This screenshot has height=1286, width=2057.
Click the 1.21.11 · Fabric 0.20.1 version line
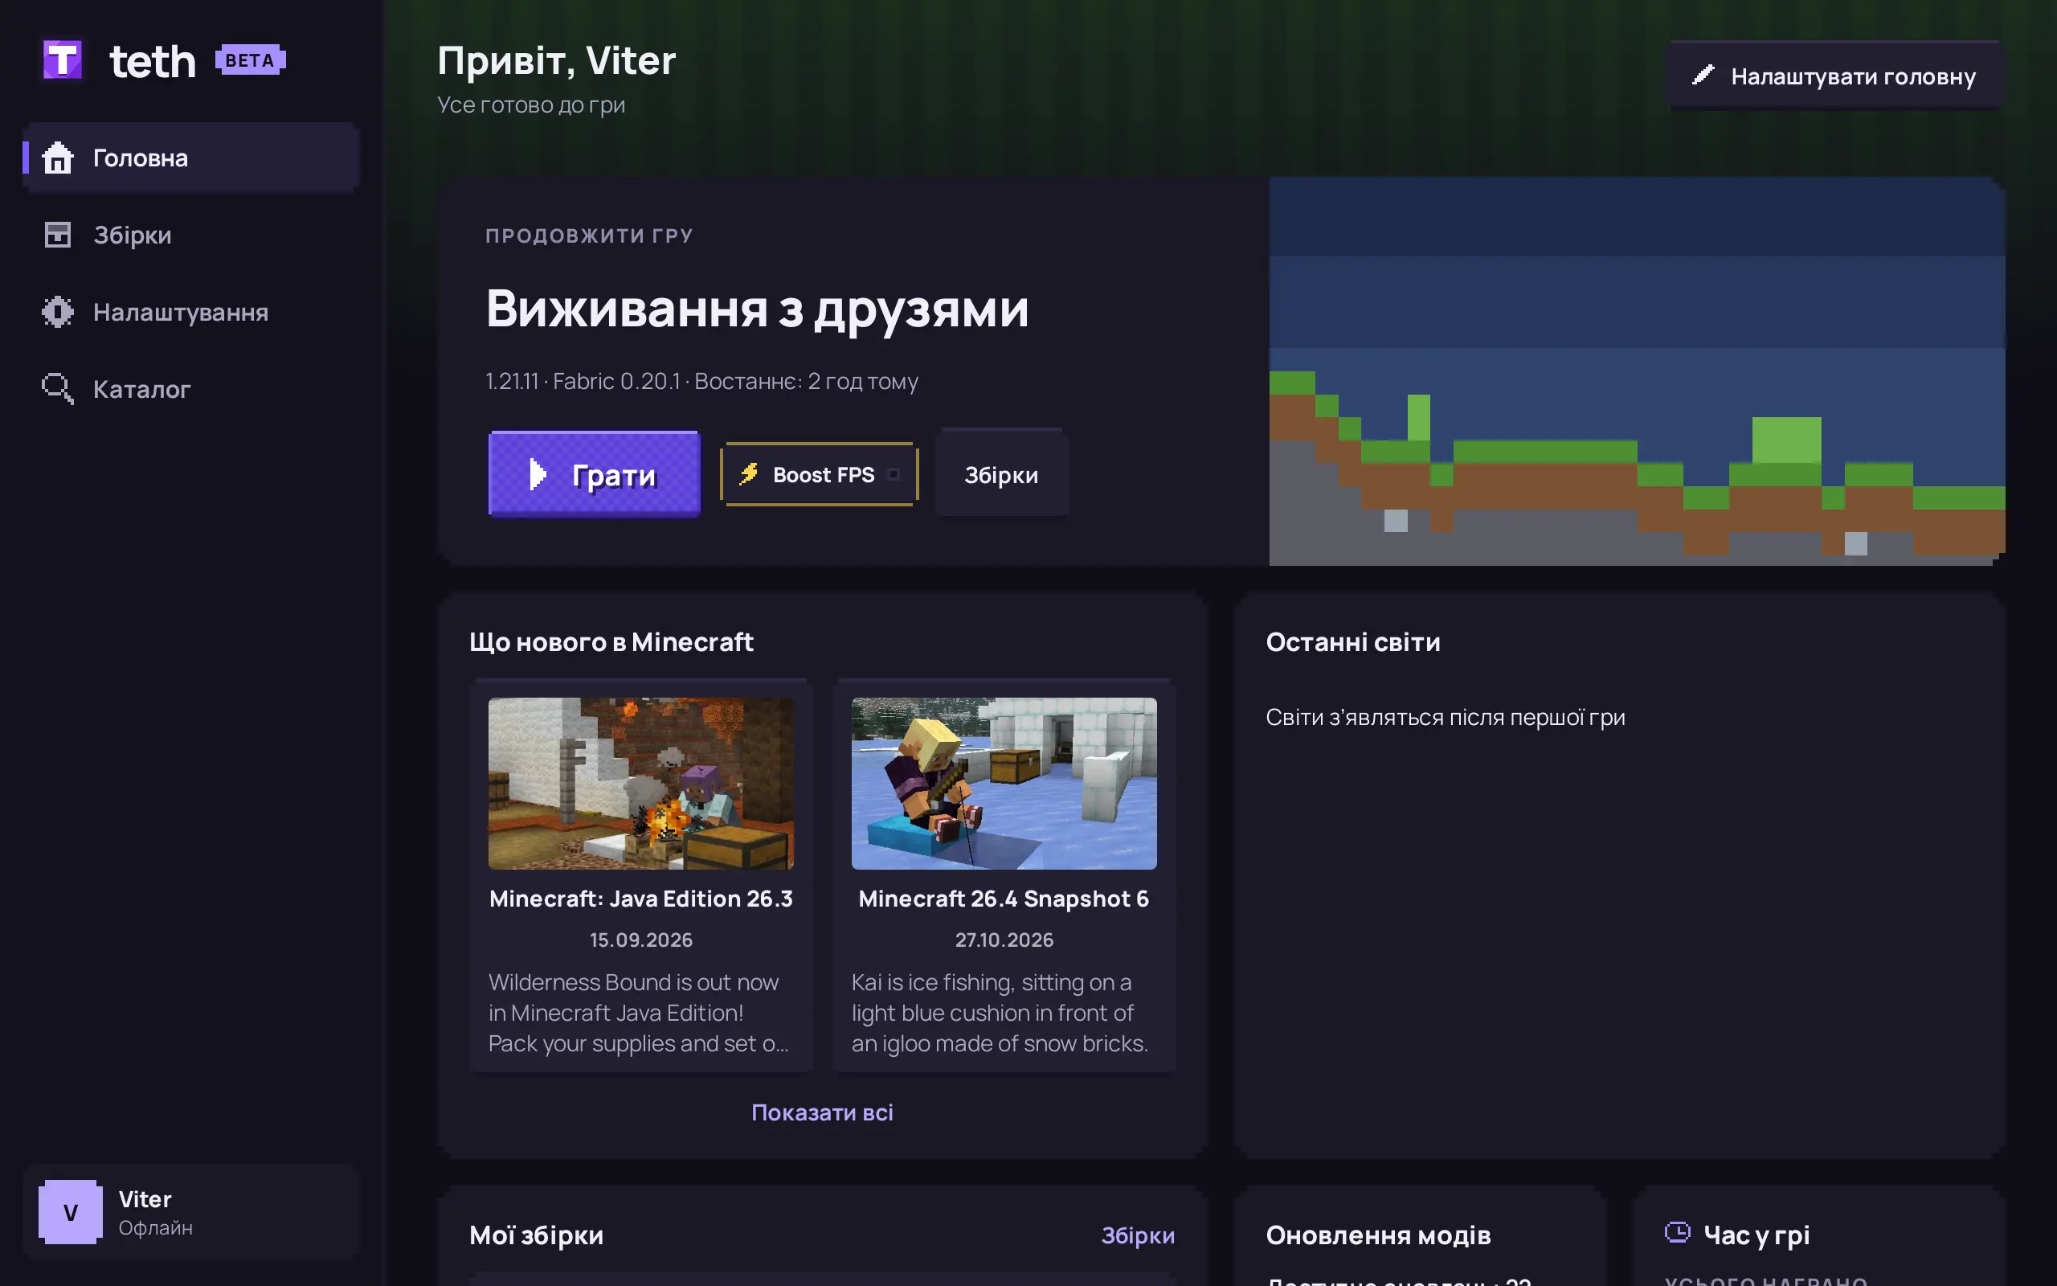point(701,381)
